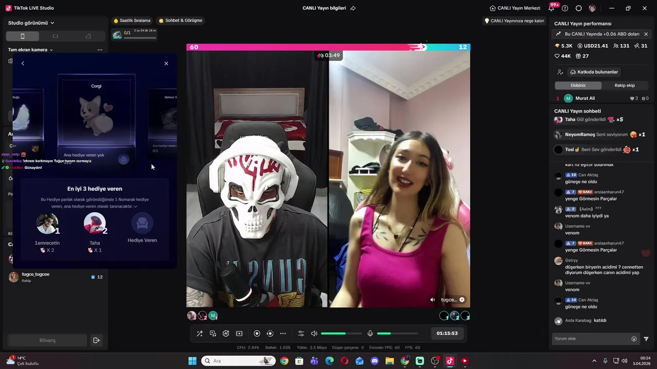The height and width of the screenshot is (369, 657).
Task: Click the exit icon beside Rövanş
Action: point(96,340)
